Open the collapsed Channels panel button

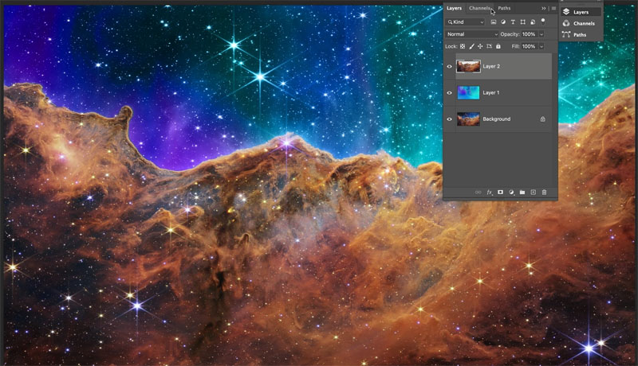click(x=581, y=24)
